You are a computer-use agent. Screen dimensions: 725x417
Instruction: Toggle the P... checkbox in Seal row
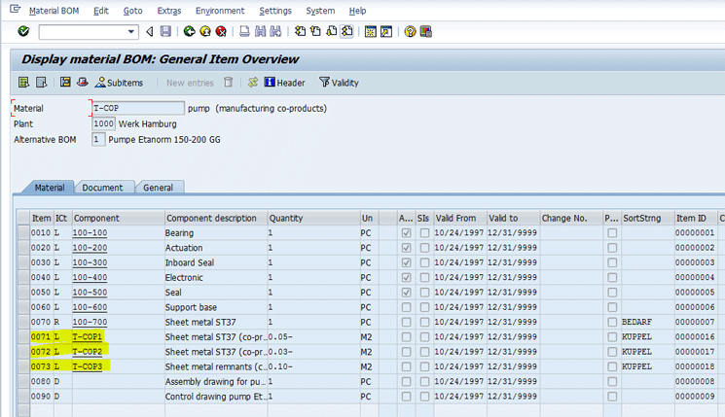(611, 293)
